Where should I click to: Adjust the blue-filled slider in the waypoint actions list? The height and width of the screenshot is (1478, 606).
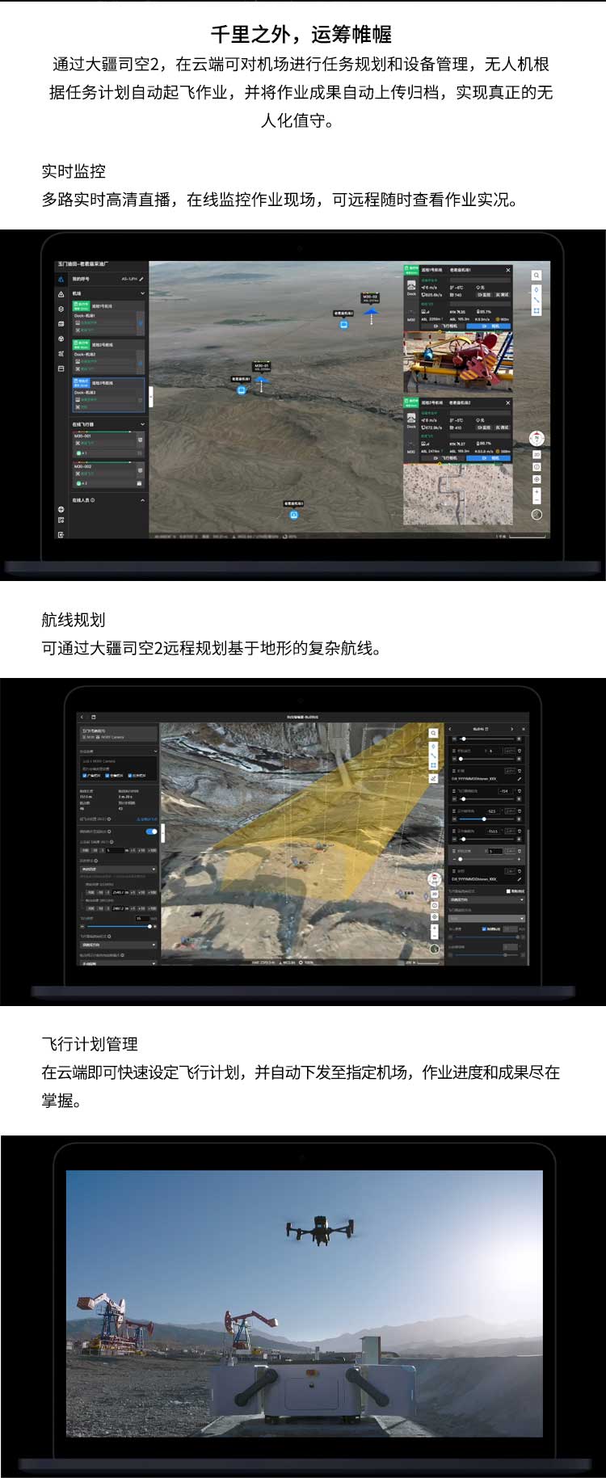[x=485, y=819]
